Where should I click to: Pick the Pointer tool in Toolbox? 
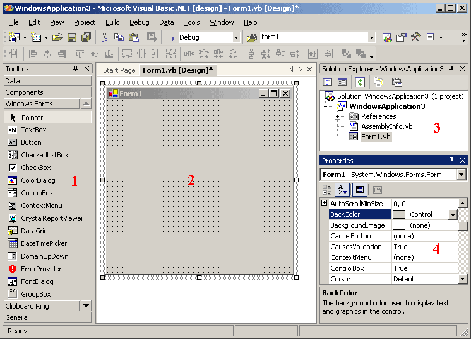[x=48, y=117]
